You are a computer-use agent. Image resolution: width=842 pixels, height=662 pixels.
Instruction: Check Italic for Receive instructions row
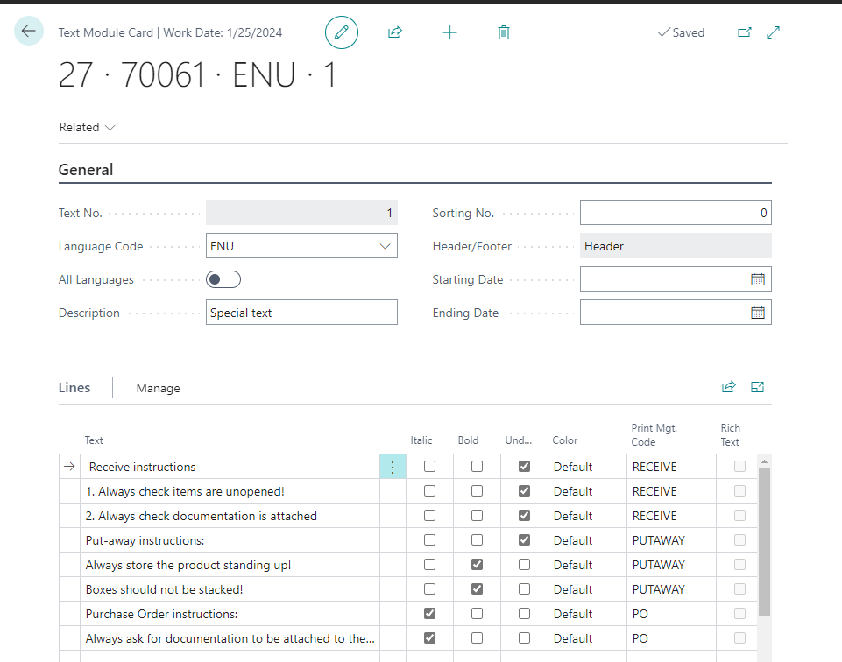pos(429,467)
